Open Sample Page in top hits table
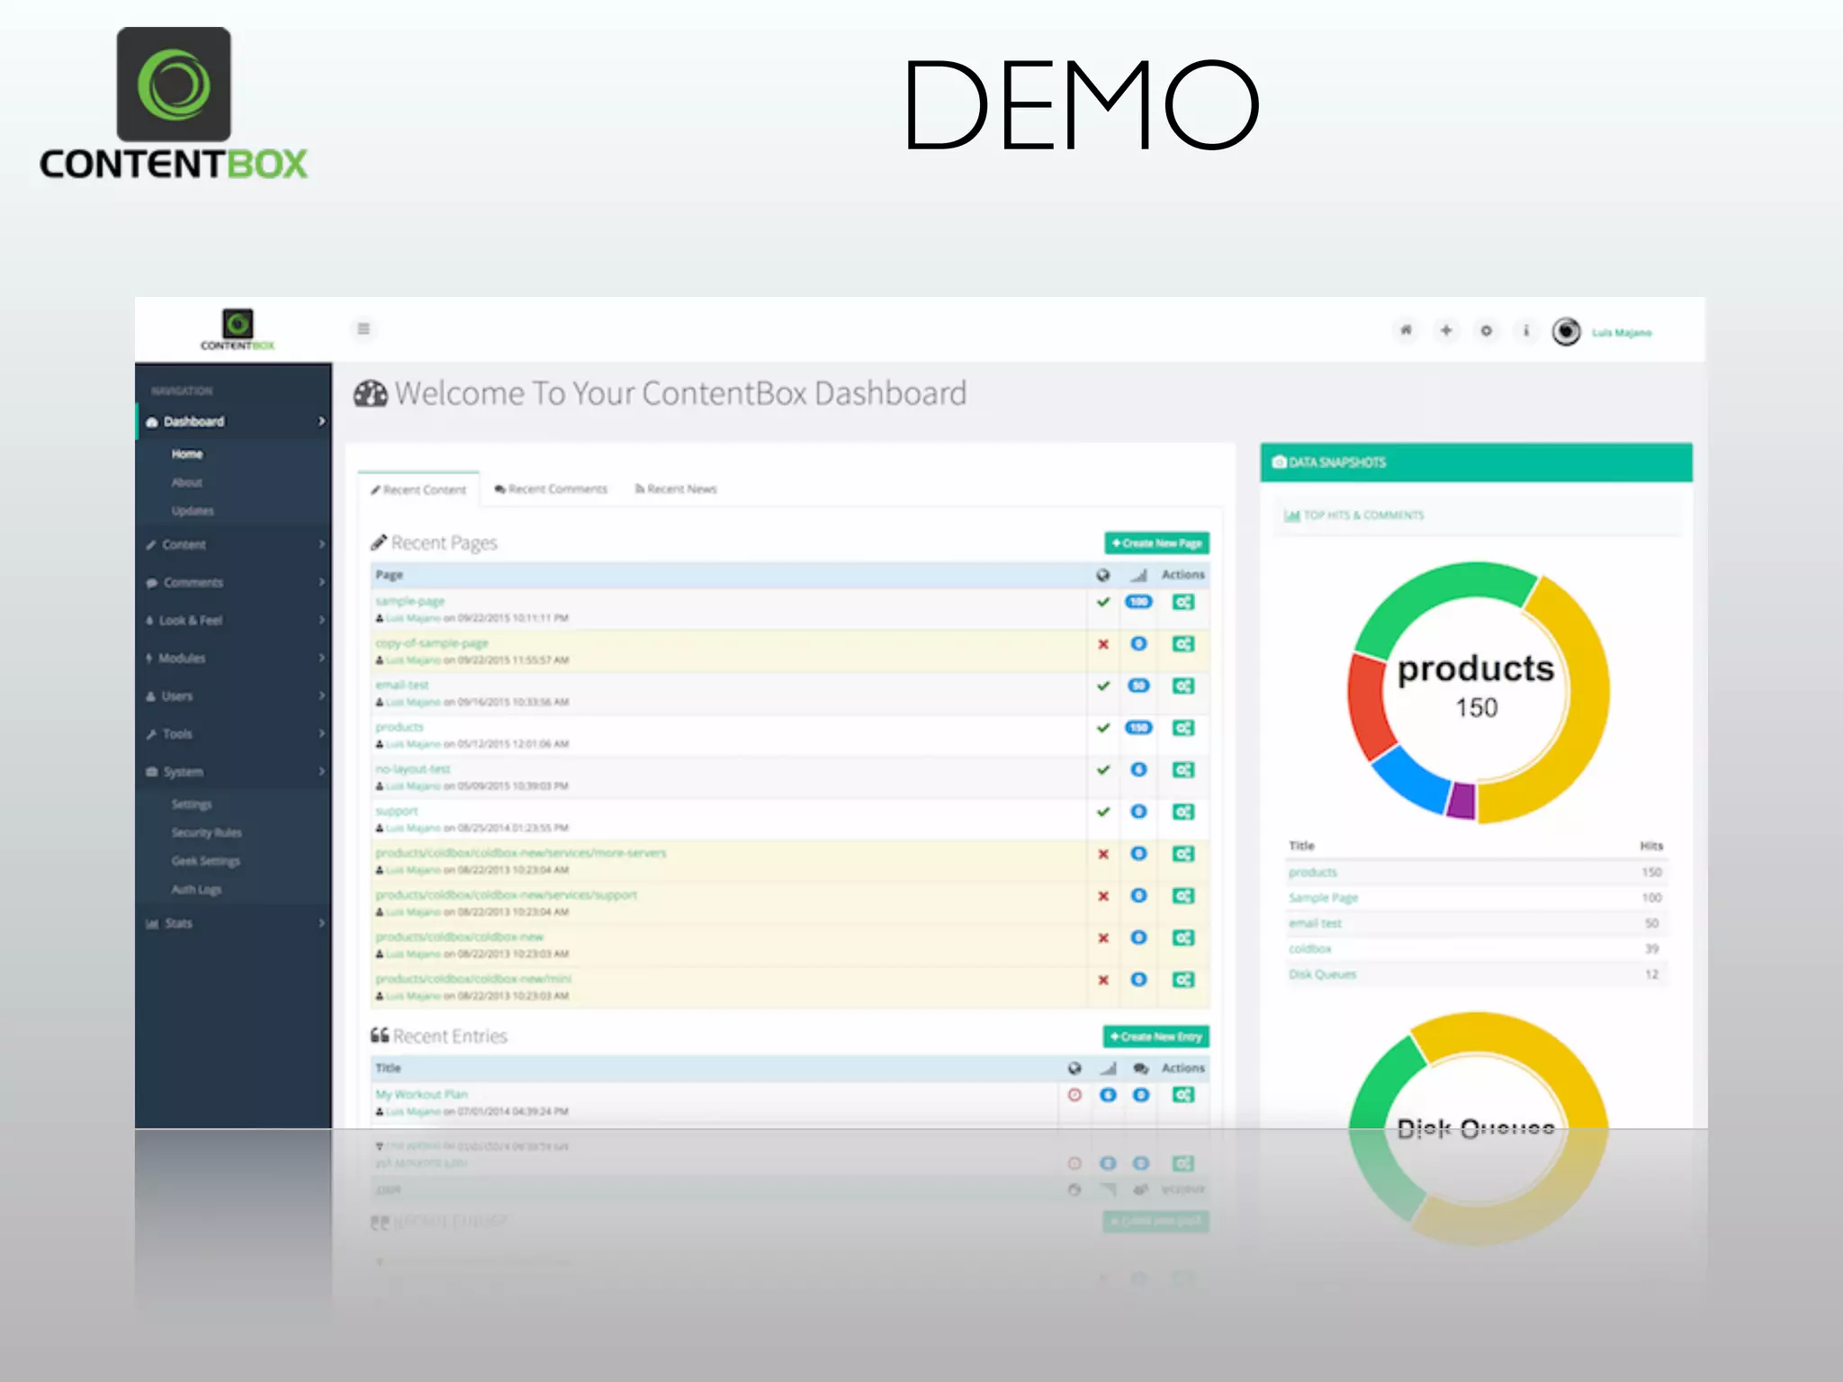1843x1382 pixels. (1323, 898)
